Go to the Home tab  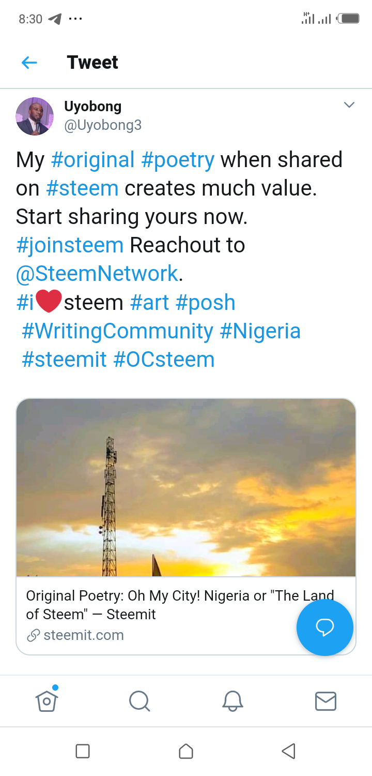[47, 701]
